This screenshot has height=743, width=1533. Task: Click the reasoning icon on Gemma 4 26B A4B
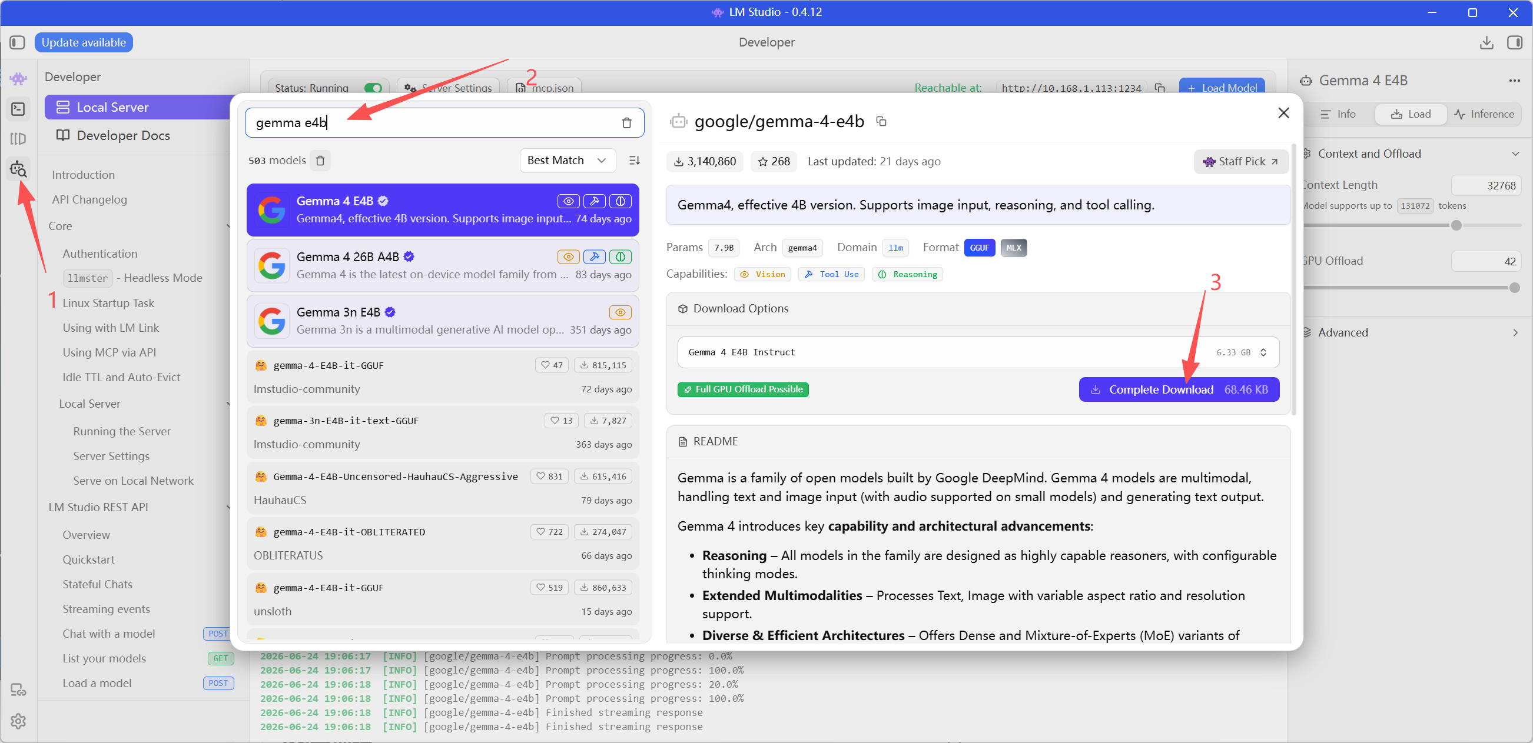point(620,257)
